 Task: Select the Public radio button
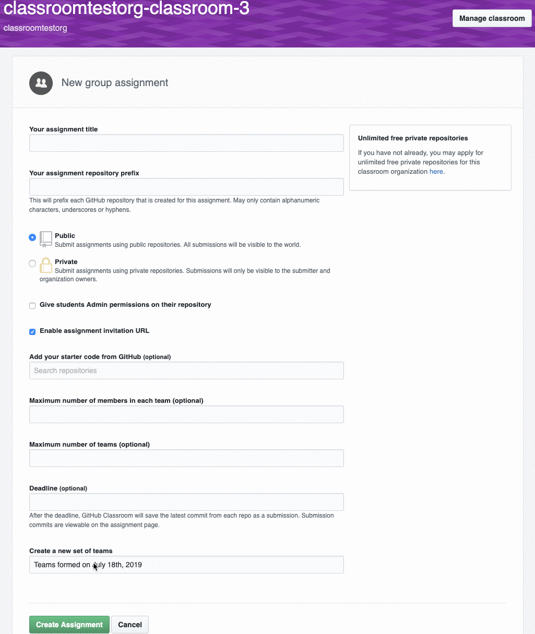32,237
